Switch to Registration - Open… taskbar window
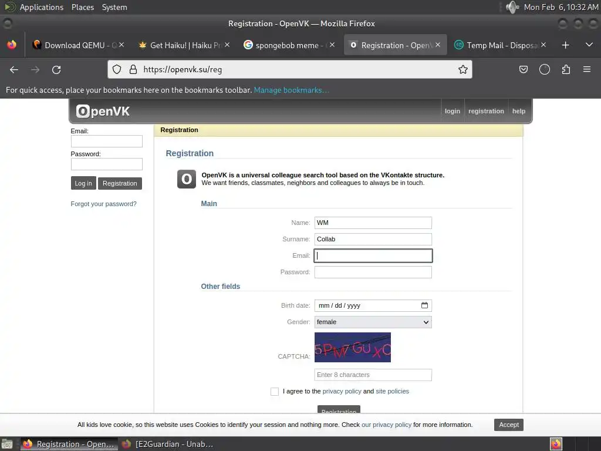The image size is (601, 451). [x=69, y=444]
